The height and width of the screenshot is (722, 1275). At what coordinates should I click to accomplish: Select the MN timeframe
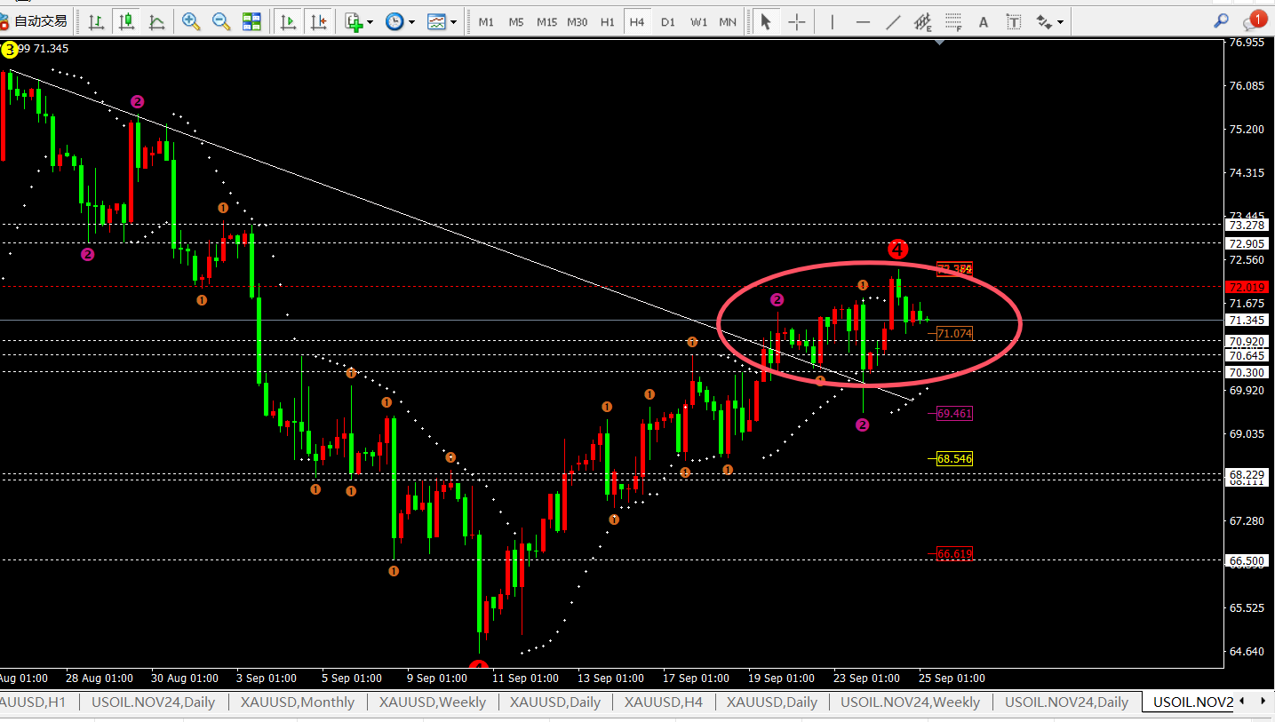728,22
